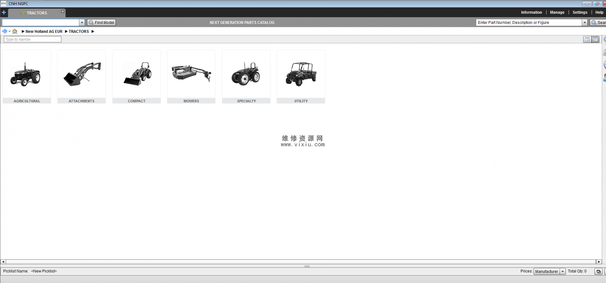Screen dimensions: 606x283
Task: Open the UTILITY vehicle thumbnail
Action: pos(301,74)
